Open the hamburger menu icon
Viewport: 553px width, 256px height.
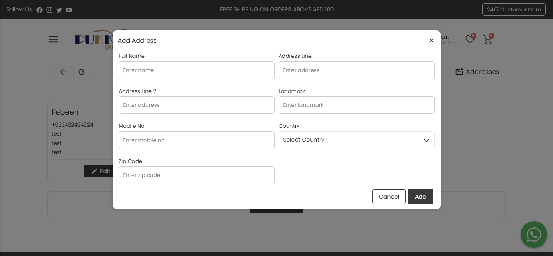(x=53, y=39)
